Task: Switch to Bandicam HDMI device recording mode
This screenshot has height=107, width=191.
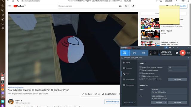Action: pos(144,53)
